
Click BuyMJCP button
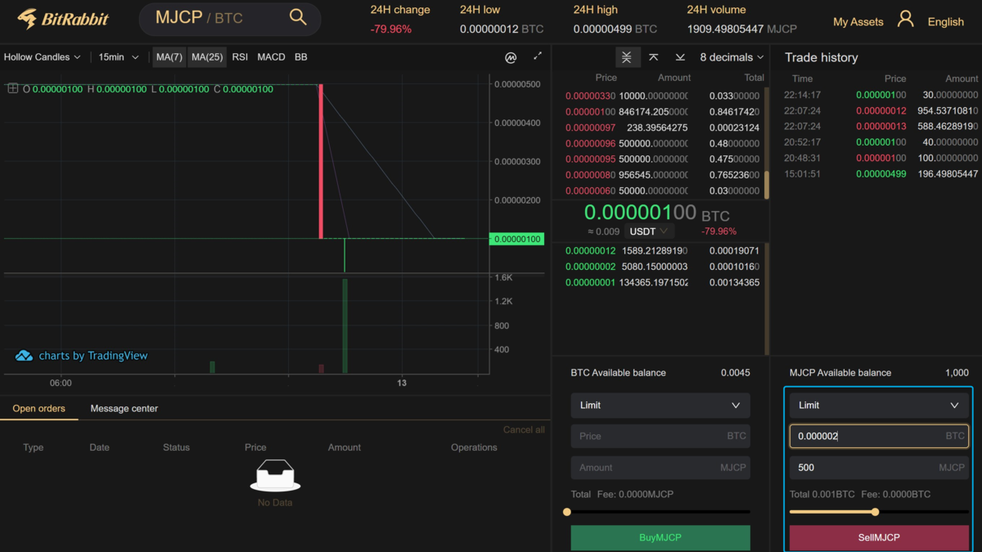coord(660,537)
